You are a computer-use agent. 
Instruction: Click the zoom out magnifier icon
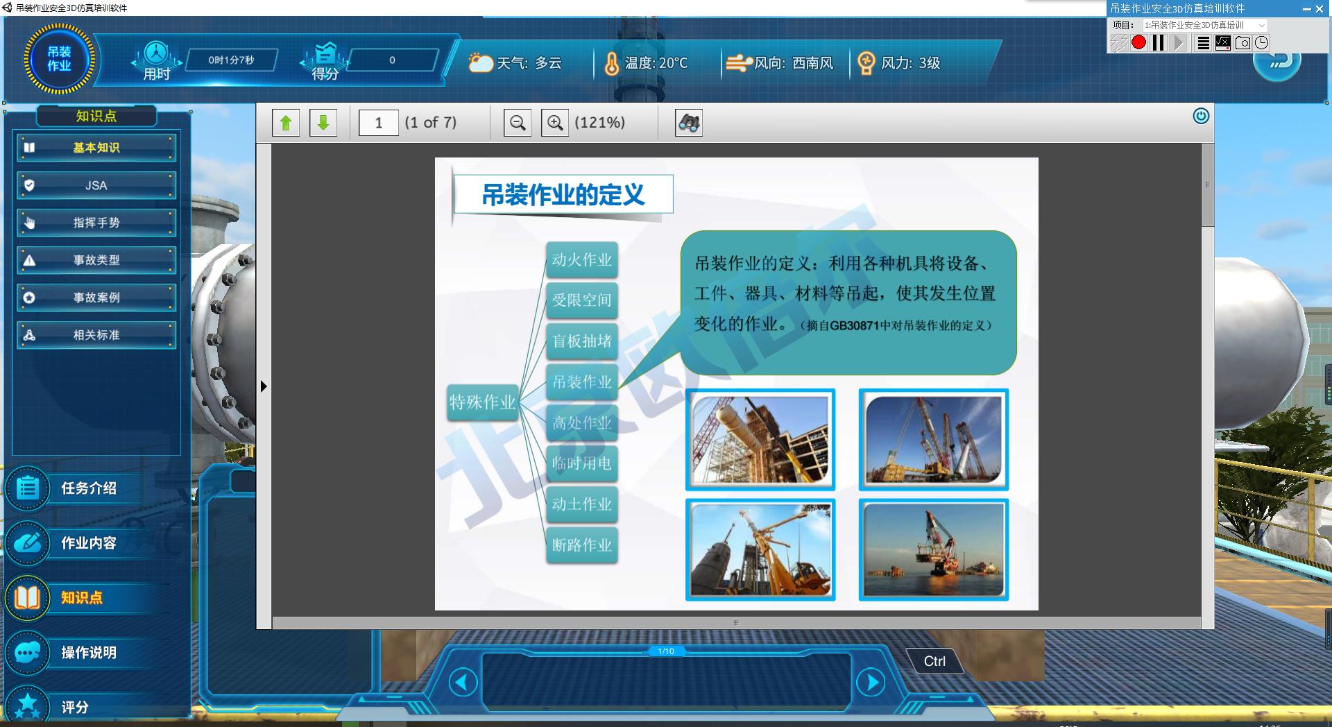[x=516, y=123]
